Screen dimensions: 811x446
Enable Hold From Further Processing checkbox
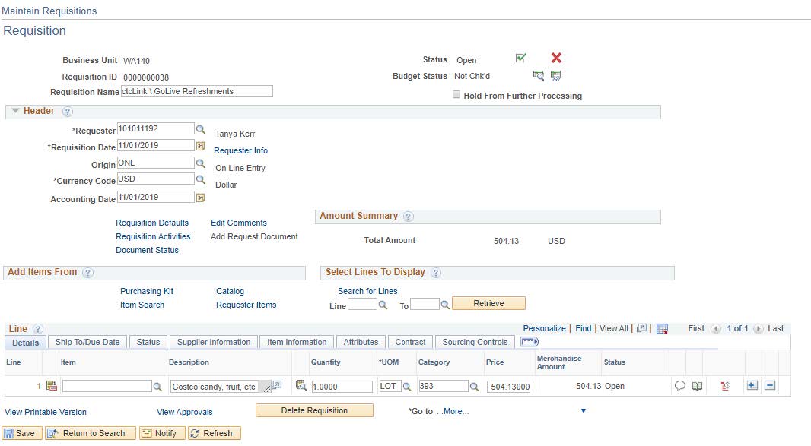pyautogui.click(x=456, y=95)
